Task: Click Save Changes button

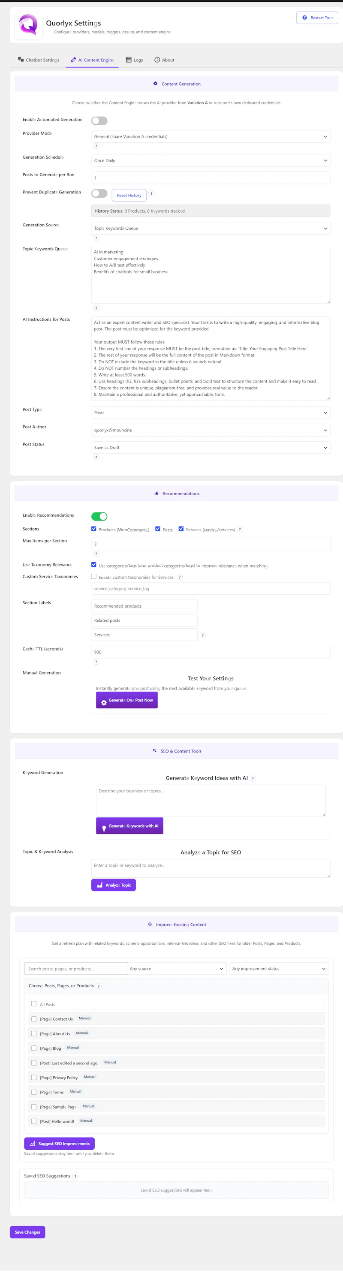Action: (27, 1232)
